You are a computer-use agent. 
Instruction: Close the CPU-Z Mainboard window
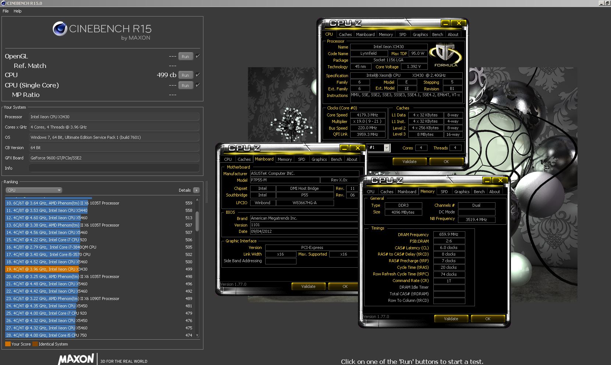point(358,148)
